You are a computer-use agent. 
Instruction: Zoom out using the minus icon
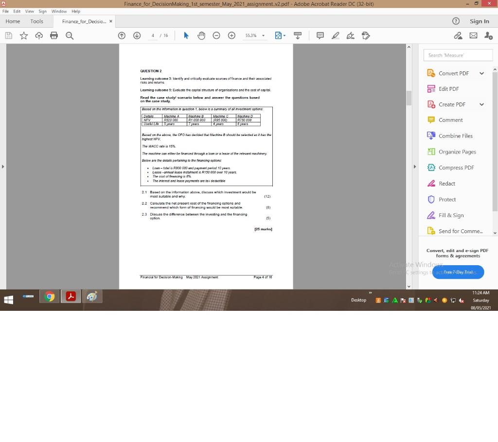(216, 35)
